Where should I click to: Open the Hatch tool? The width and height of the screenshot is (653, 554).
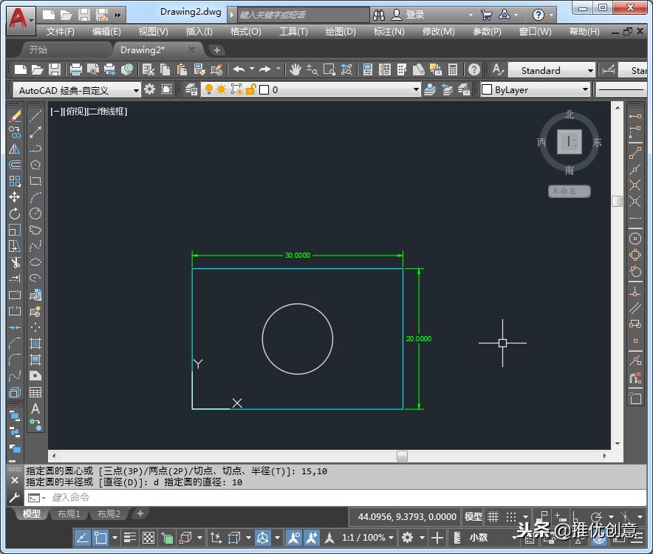(35, 344)
